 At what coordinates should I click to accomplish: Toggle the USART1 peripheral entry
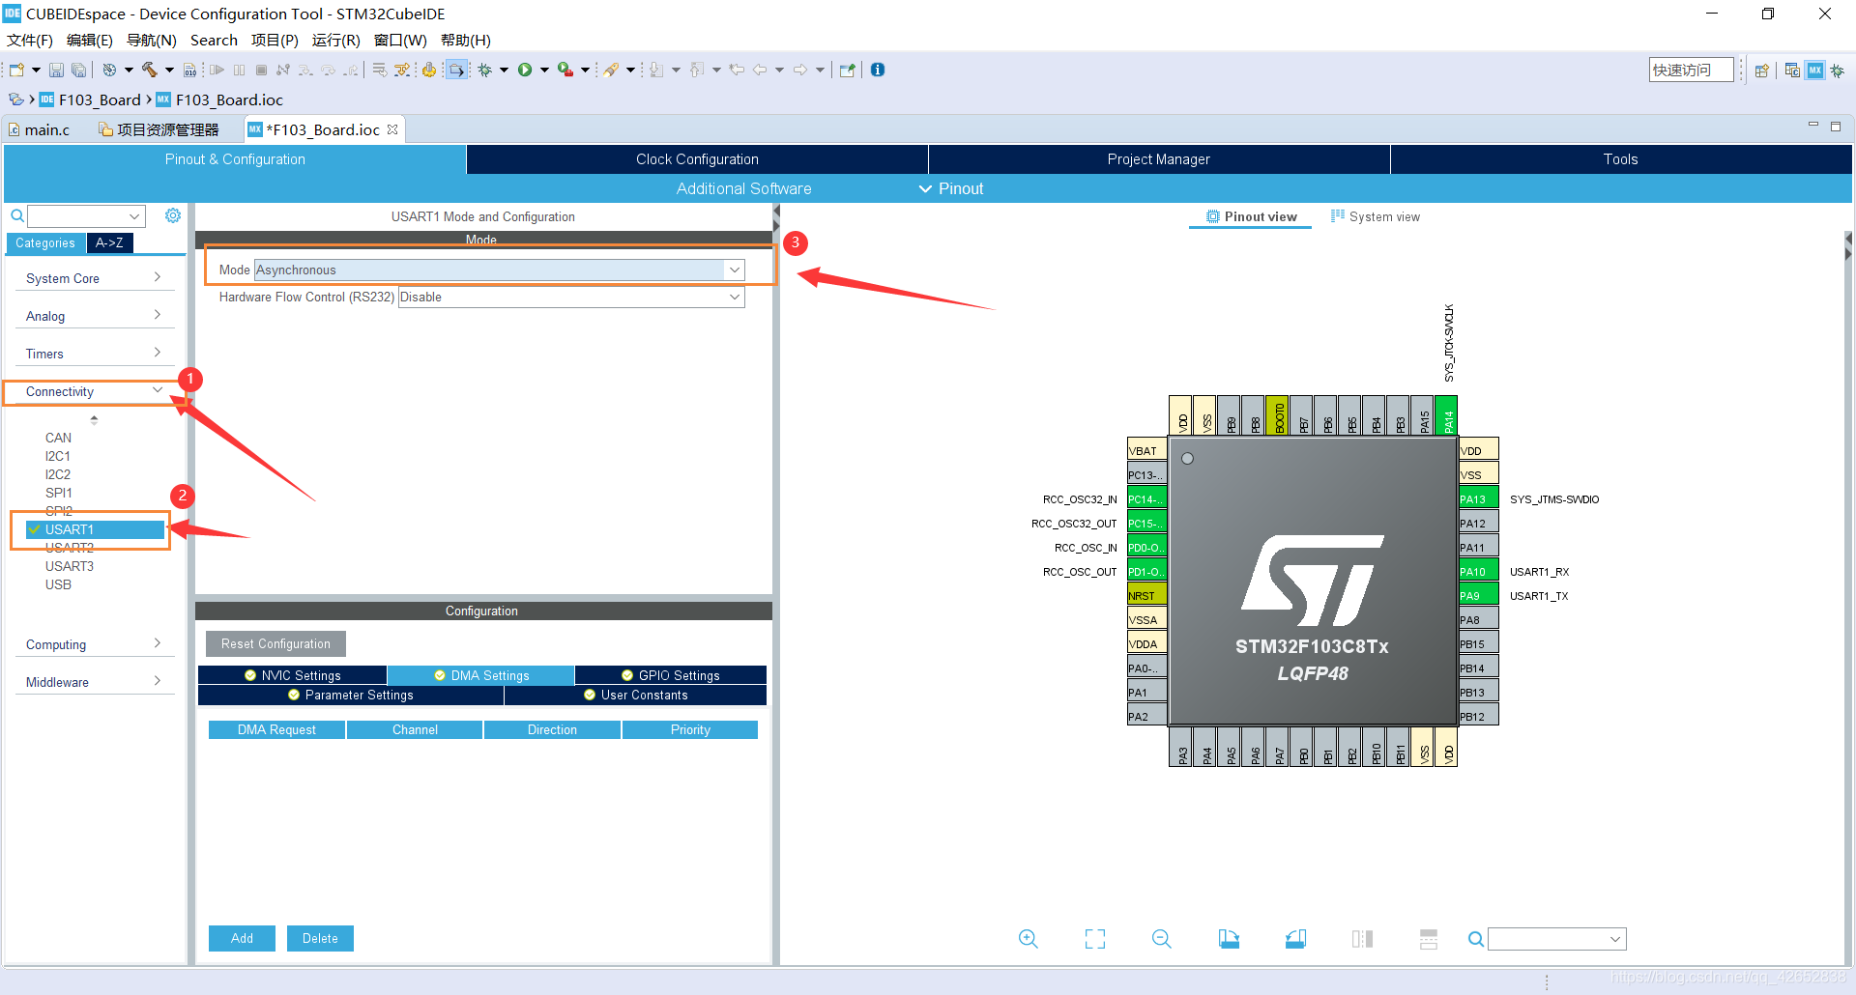95,529
